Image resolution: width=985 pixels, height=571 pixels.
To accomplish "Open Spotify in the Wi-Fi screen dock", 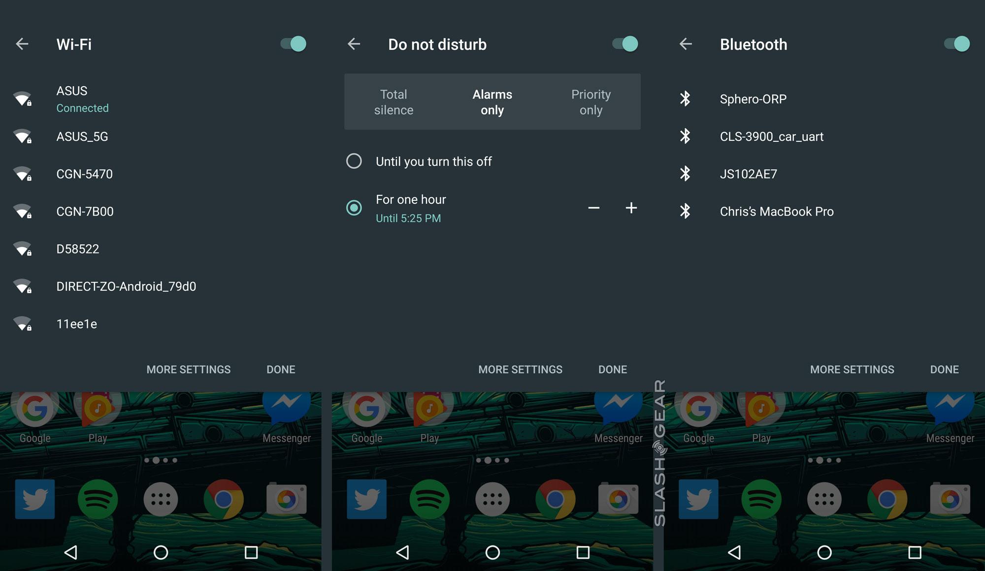I will click(98, 500).
